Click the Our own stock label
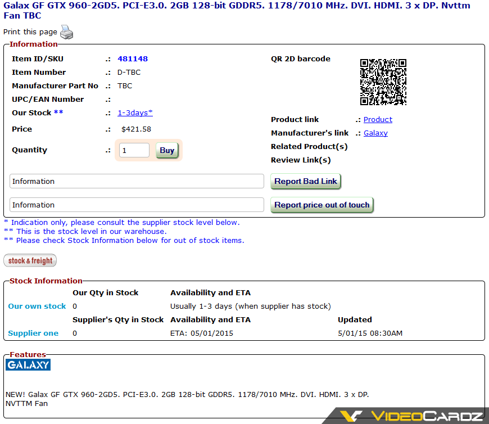The image size is (489, 424). [x=37, y=306]
